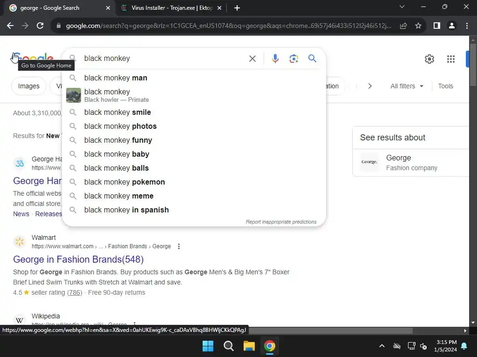
Task: Open the tab search dropdown chevron
Action: tap(402, 7)
